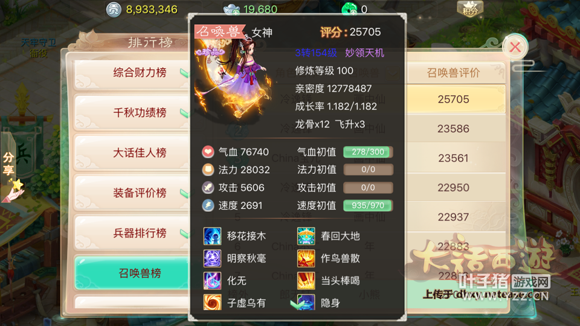Tap the 隐身 skill icon
Image resolution: width=580 pixels, height=326 pixels.
tap(306, 302)
